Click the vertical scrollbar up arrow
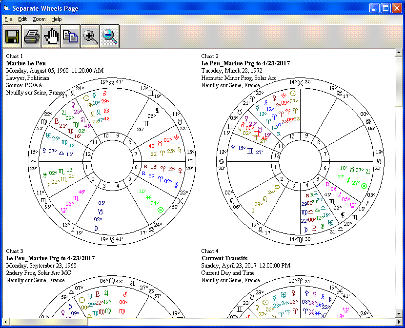This screenshot has width=405, height=328. click(399, 52)
